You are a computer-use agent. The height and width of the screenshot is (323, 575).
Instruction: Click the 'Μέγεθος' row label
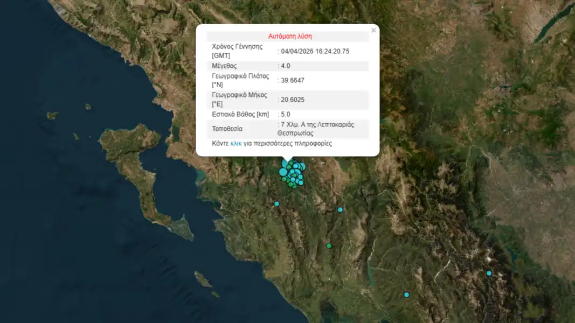click(x=225, y=66)
